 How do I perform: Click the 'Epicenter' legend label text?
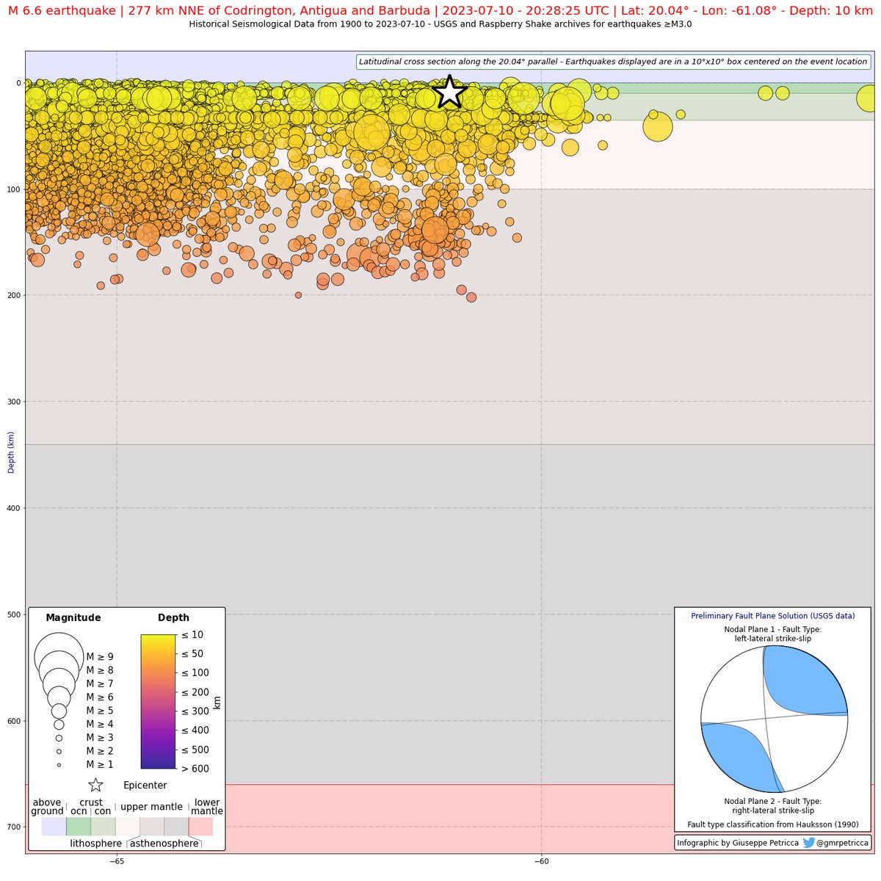145,786
